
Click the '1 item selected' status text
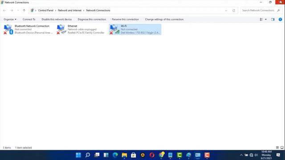tap(24, 148)
